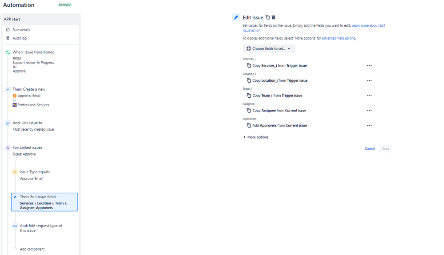
Task: Click the blue pencil icon beside Edit issue
Action: point(236,17)
